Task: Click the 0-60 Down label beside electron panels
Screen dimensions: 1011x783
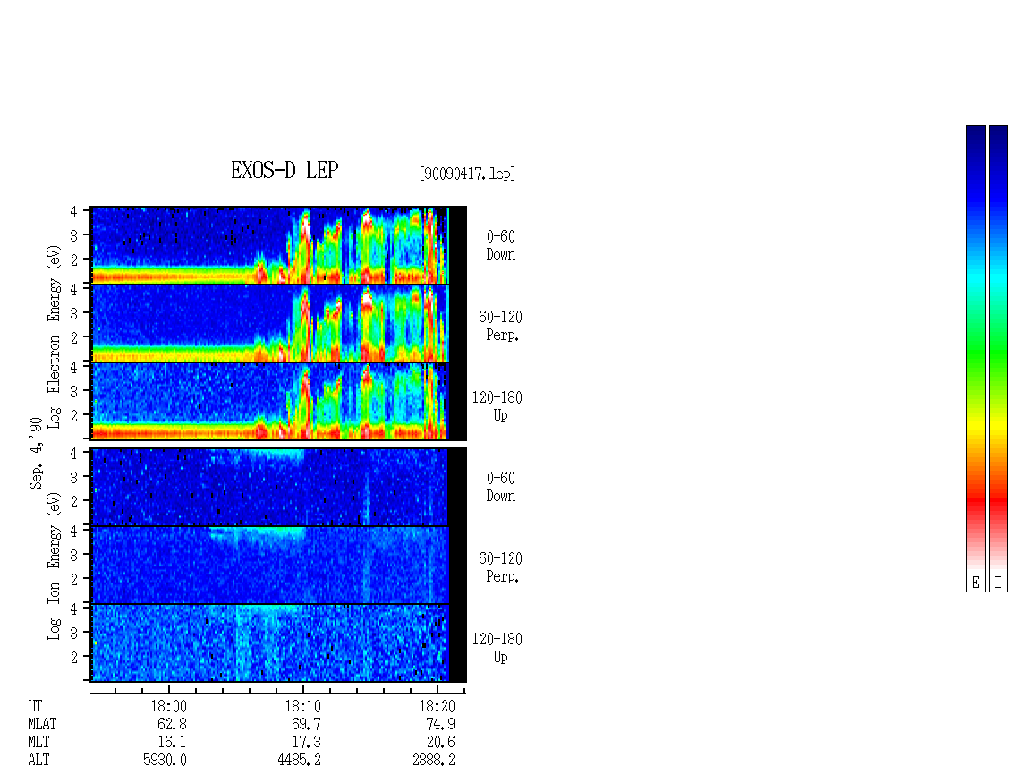Action: [500, 246]
